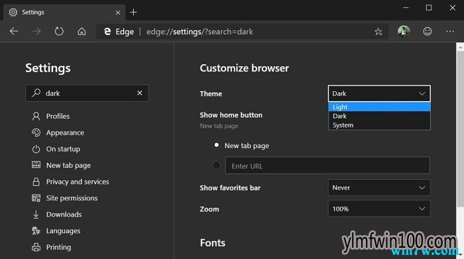The image size is (464, 259).
Task: Click the Site permissions icon
Action: click(x=36, y=198)
